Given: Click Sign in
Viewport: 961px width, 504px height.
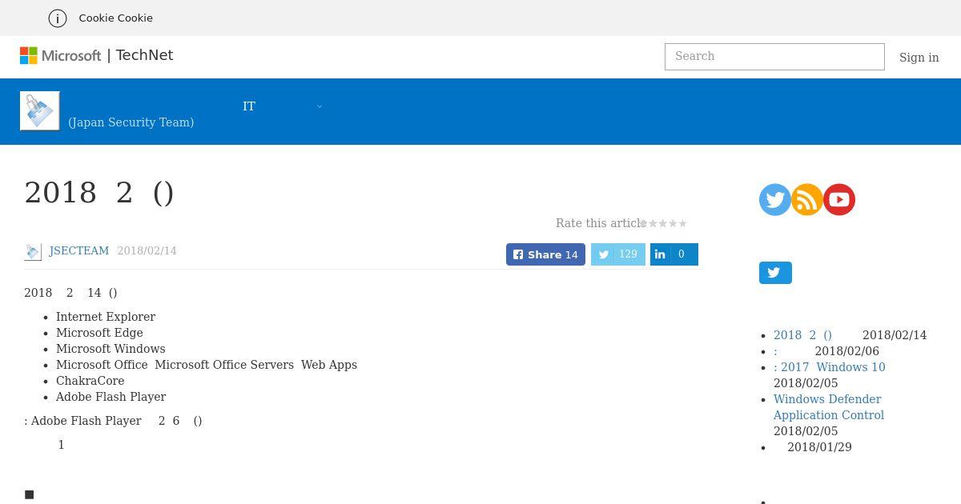Looking at the screenshot, I should coord(919,58).
